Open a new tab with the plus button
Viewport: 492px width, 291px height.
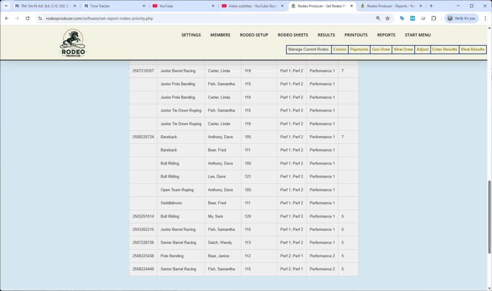click(x=431, y=6)
